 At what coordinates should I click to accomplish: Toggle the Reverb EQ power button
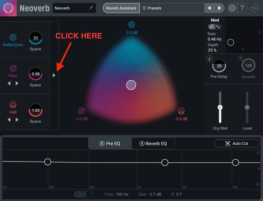[142, 144]
